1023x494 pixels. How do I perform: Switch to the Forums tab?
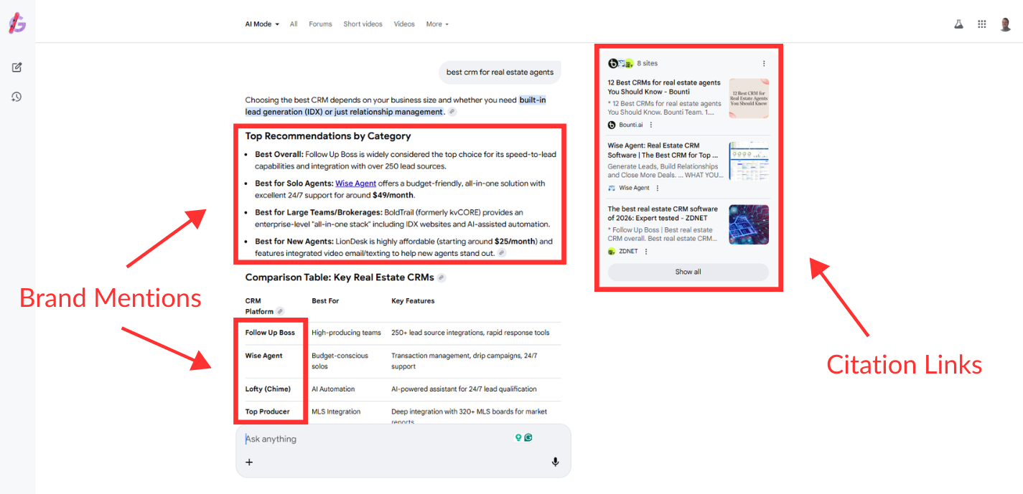point(320,24)
